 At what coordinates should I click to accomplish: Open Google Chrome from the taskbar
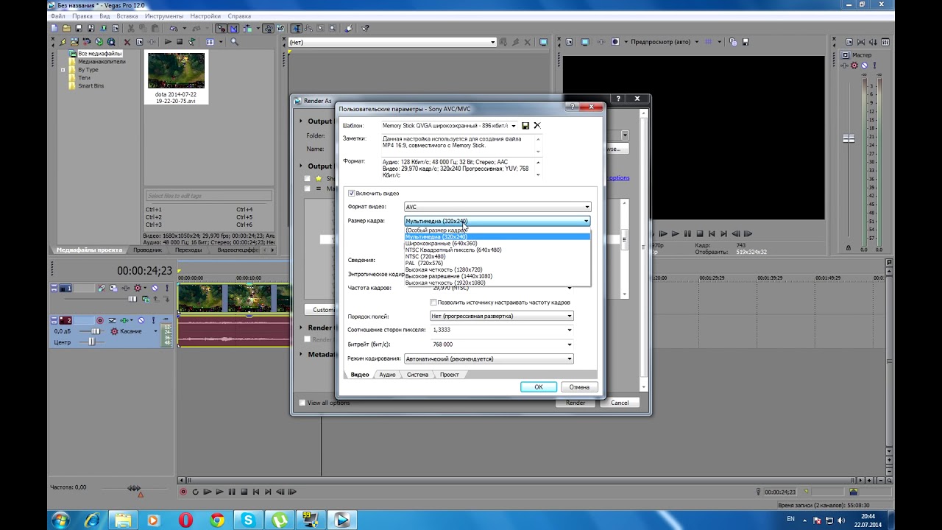(217, 520)
